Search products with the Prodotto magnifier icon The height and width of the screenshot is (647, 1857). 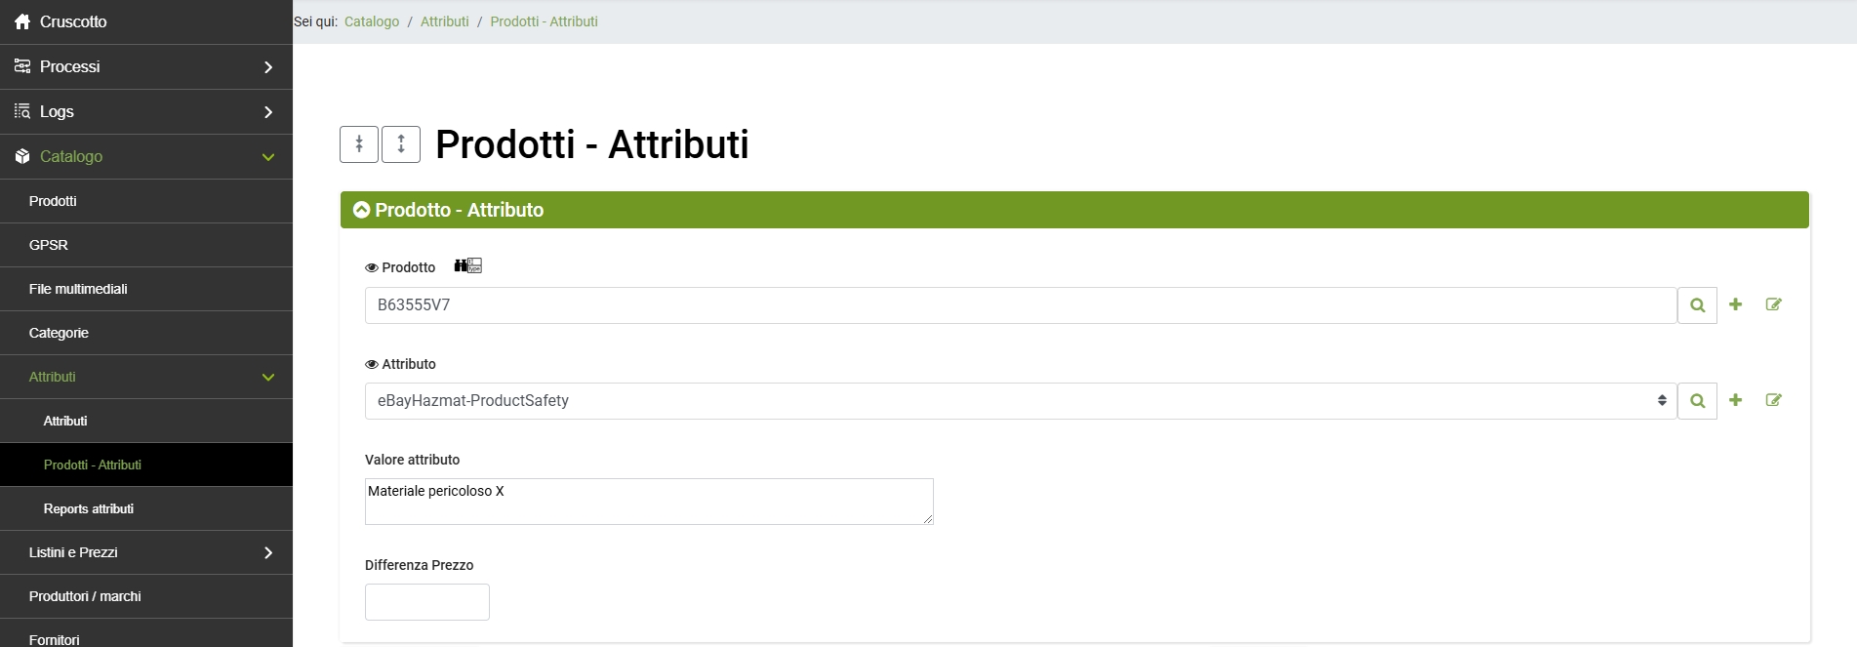click(1697, 305)
